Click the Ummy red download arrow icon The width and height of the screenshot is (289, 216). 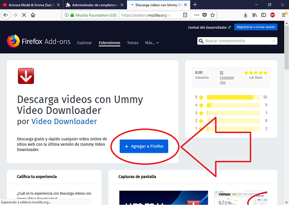[x=26, y=76]
